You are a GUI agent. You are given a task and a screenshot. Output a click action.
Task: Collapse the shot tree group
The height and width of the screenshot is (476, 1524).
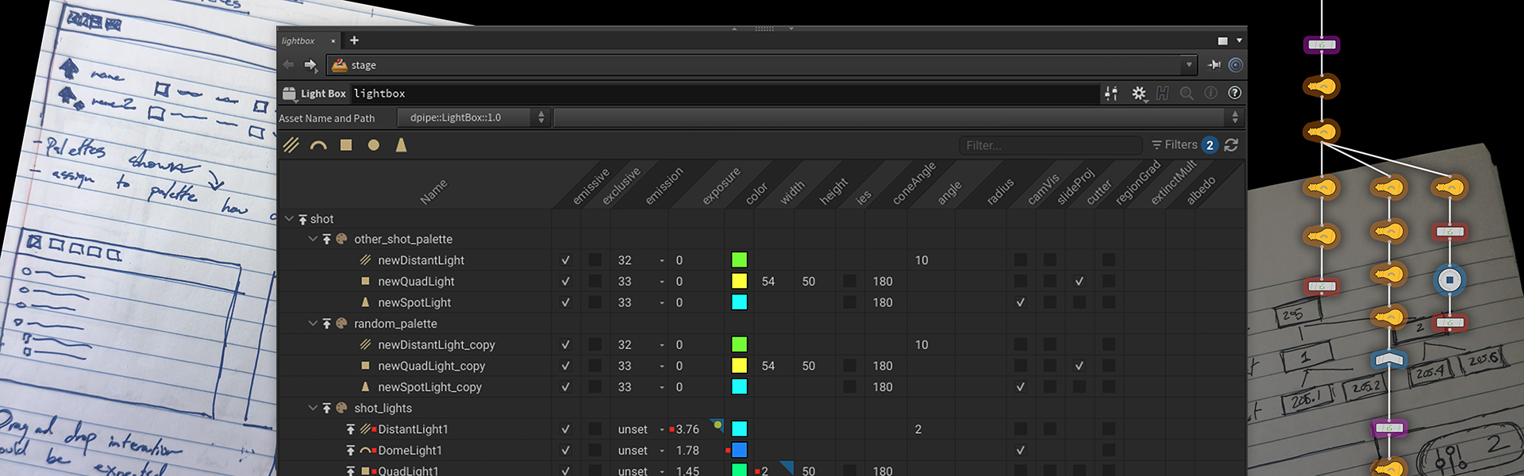tap(289, 218)
